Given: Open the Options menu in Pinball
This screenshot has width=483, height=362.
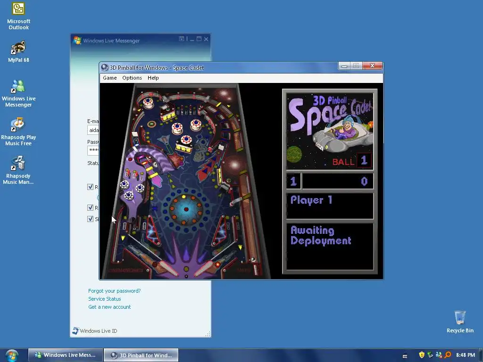Looking at the screenshot, I should [132, 78].
